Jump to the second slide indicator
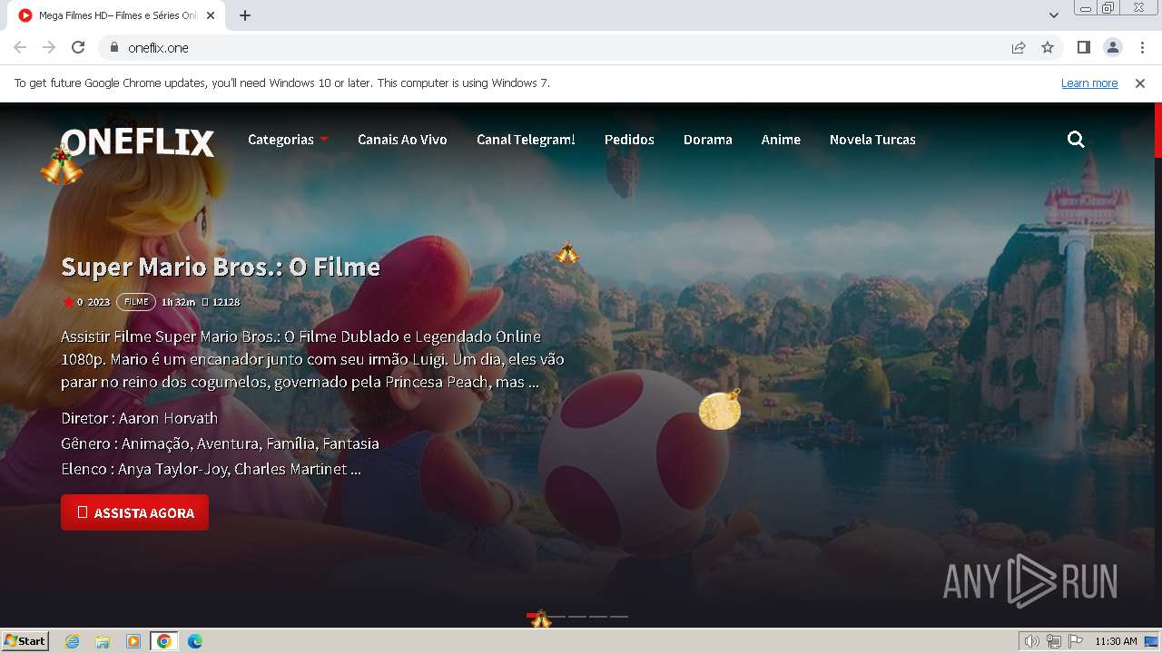The width and height of the screenshot is (1162, 653). [556, 616]
